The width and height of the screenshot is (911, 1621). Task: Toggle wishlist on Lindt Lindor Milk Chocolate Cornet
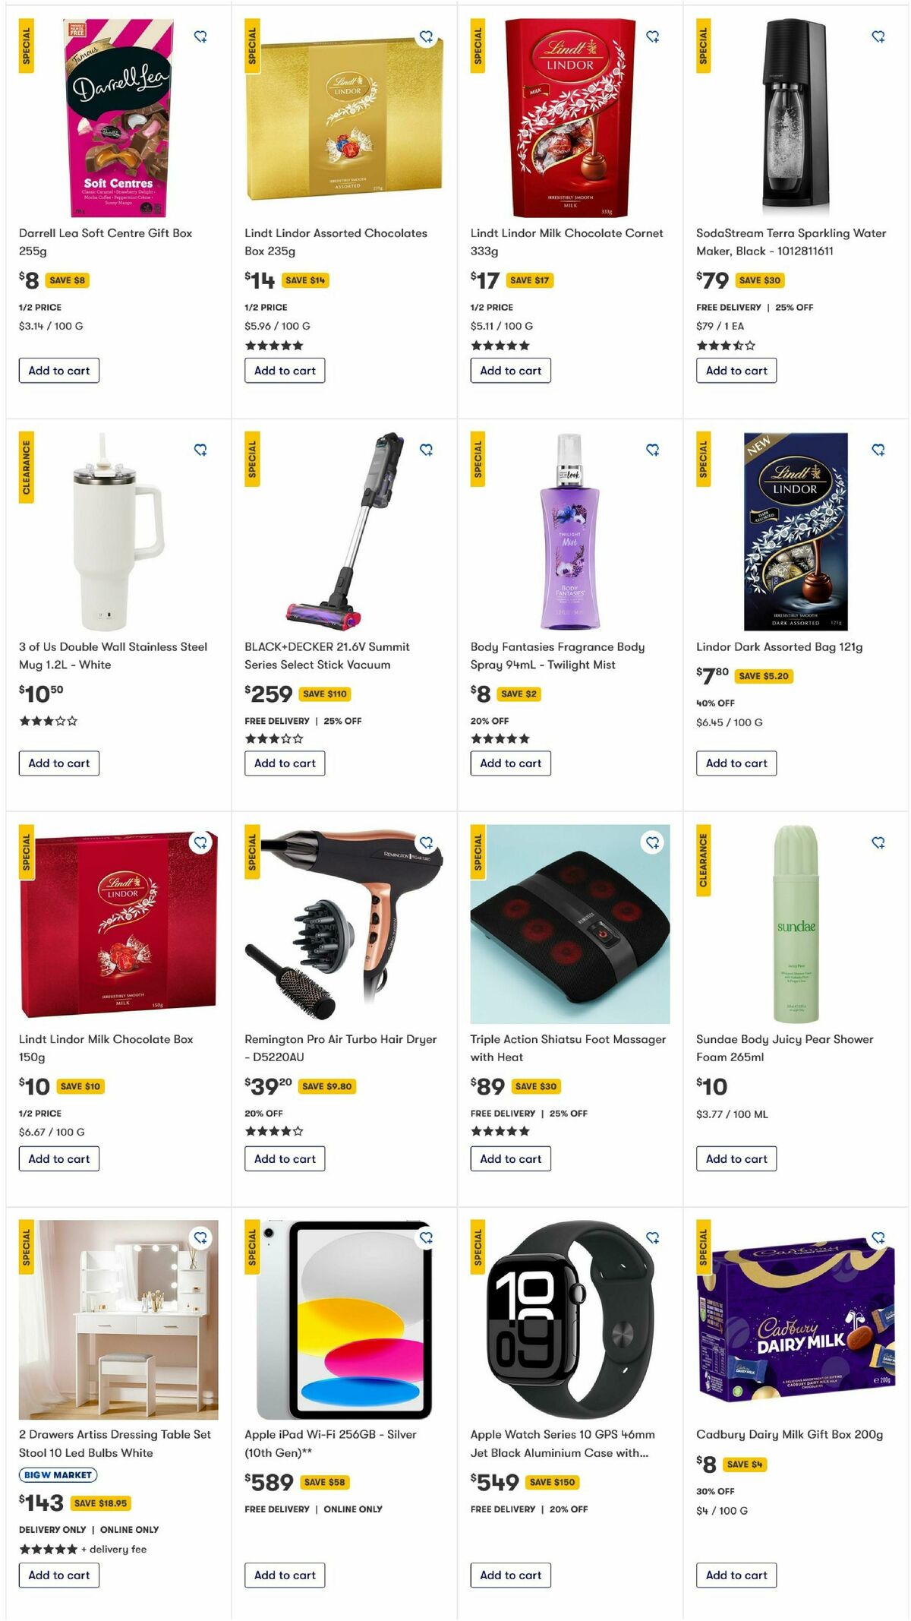coord(653,37)
